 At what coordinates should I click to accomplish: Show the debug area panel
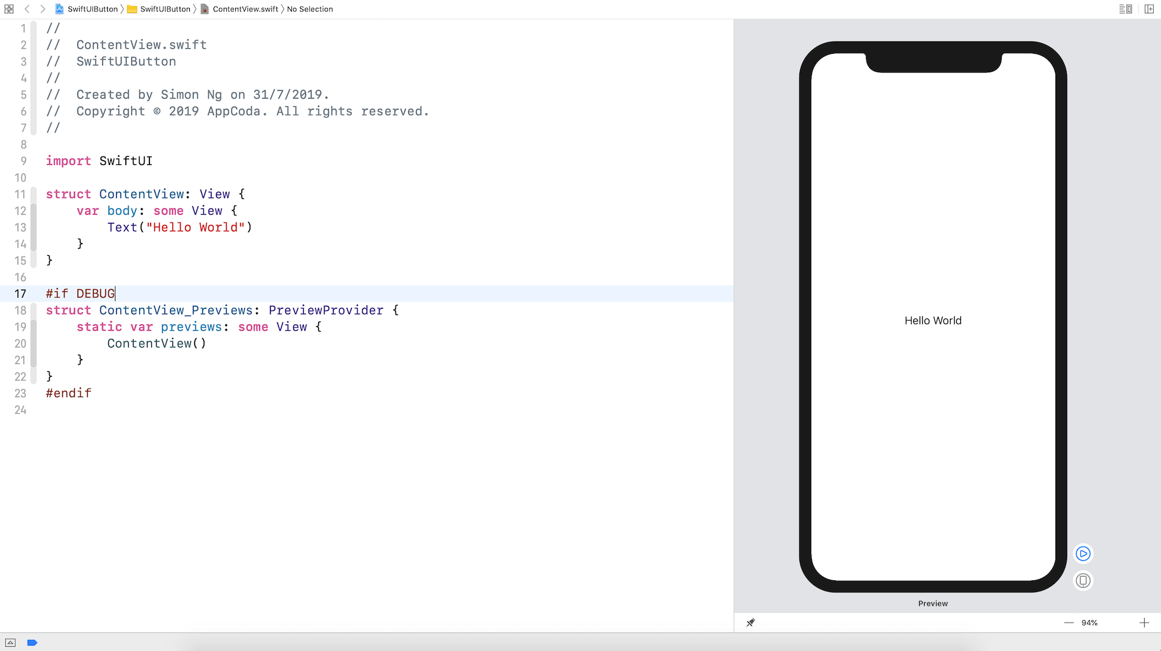coord(10,643)
